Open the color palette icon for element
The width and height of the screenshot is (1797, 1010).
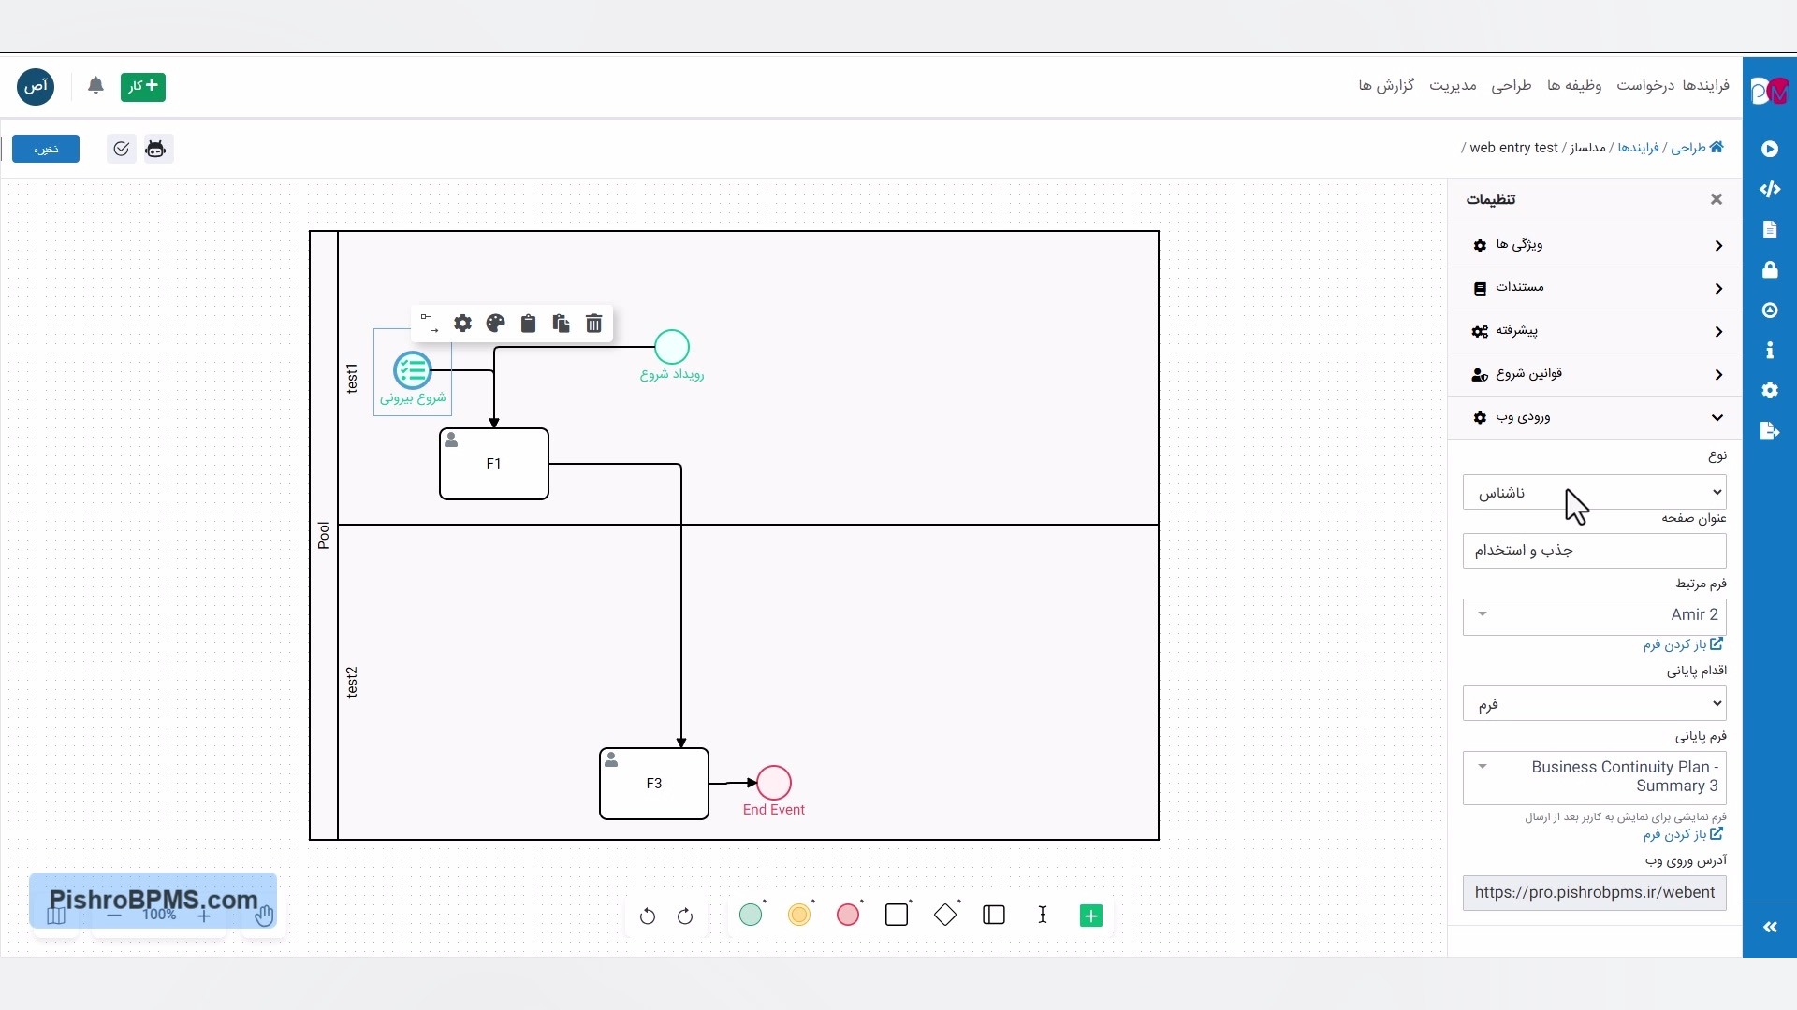click(495, 324)
